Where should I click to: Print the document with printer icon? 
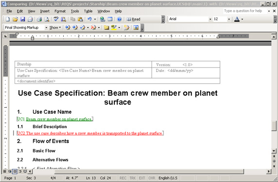click(x=39, y=19)
